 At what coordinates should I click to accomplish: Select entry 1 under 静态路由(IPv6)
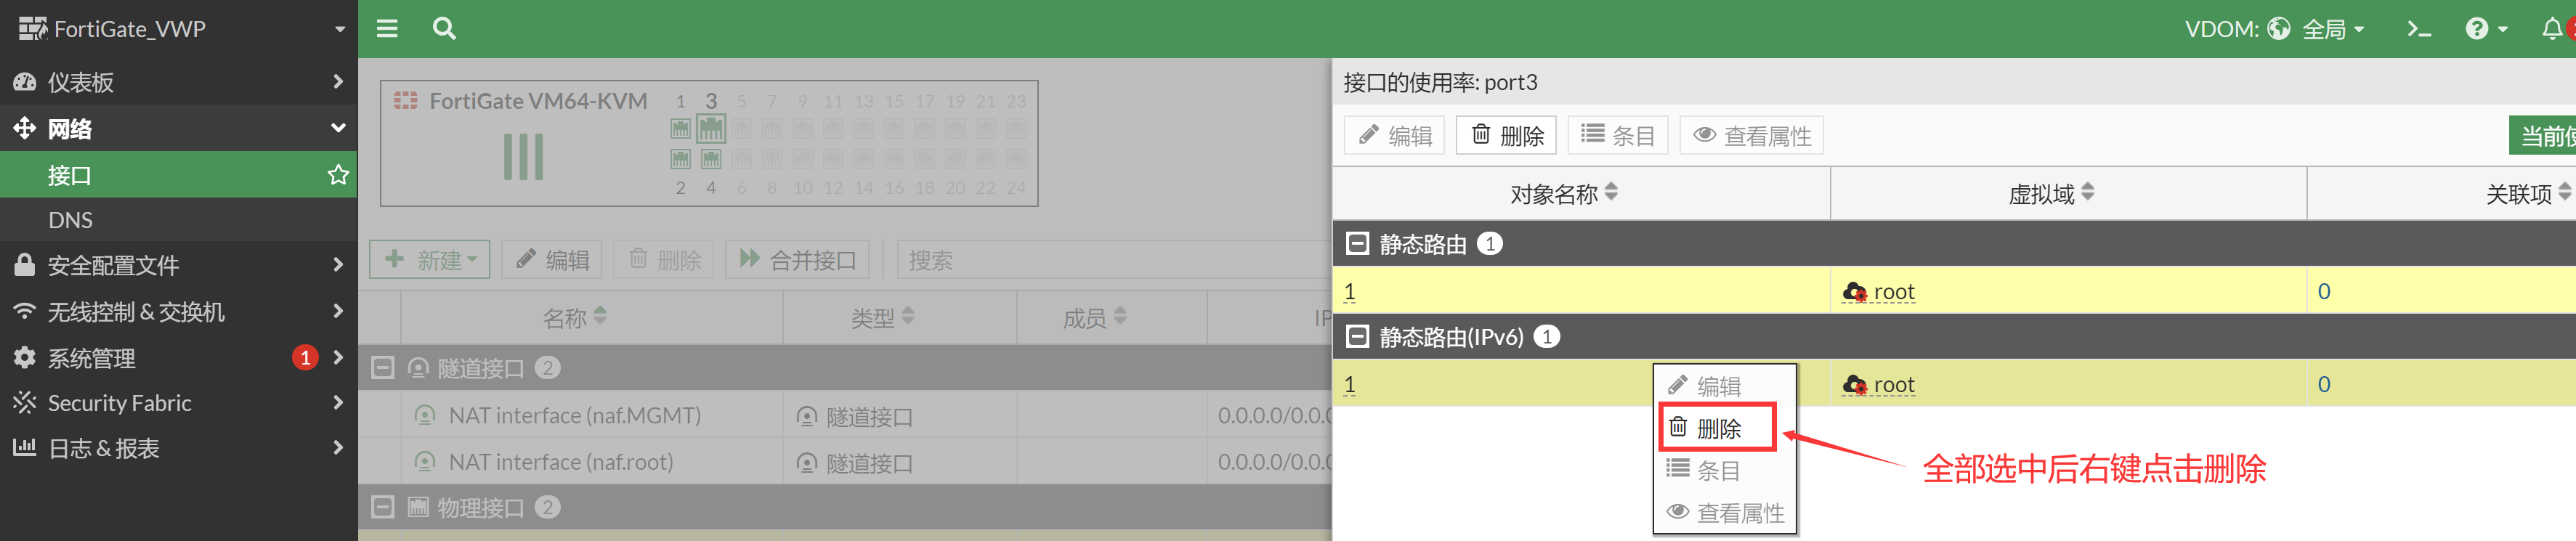click(1349, 384)
